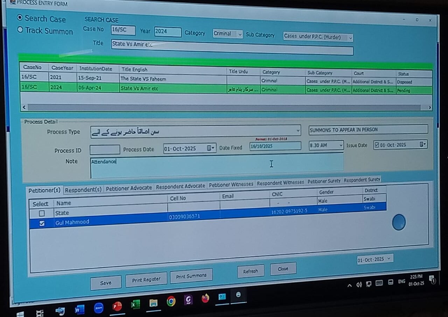Image resolution: width=448 pixels, height=317 pixels.
Task: Open Excel from the taskbar
Action: 135,304
